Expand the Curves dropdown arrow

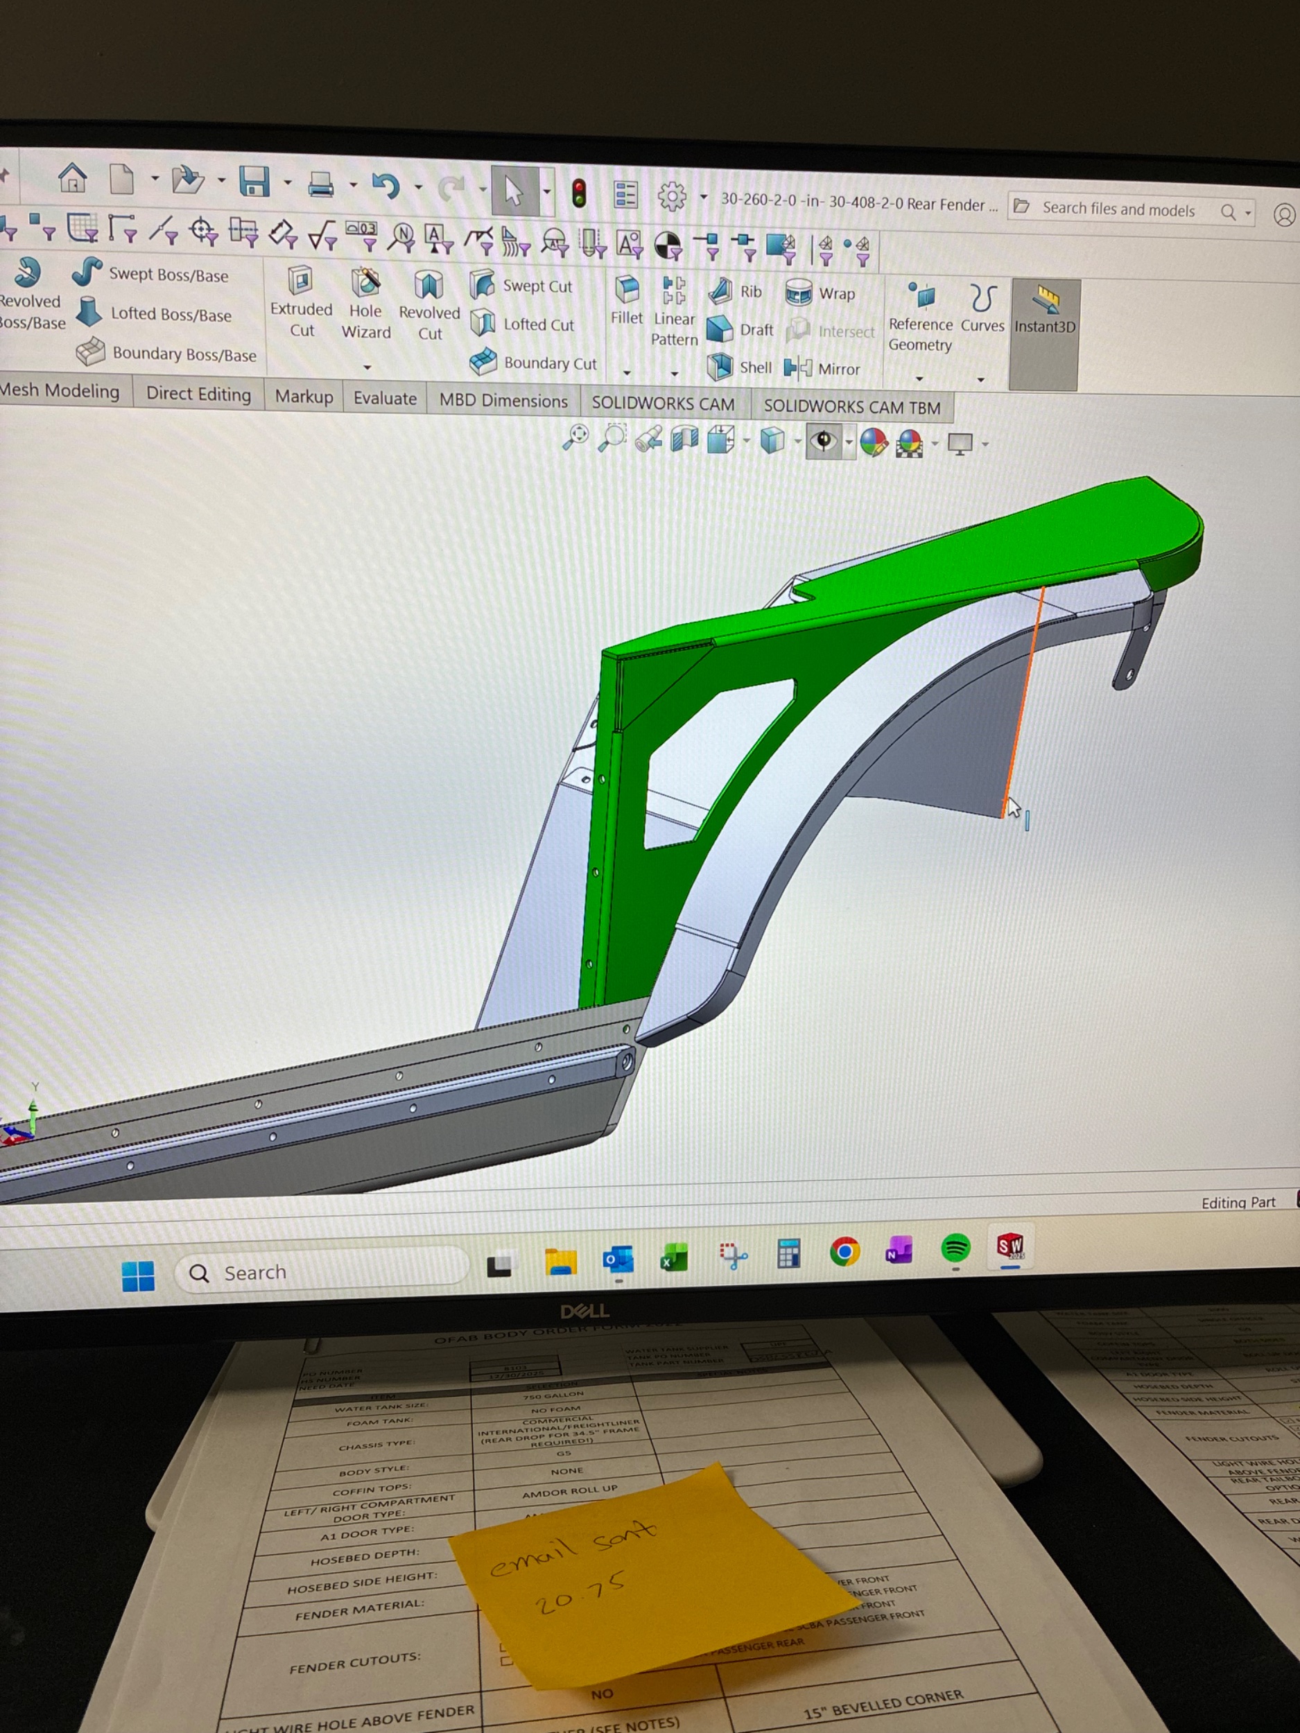point(981,380)
